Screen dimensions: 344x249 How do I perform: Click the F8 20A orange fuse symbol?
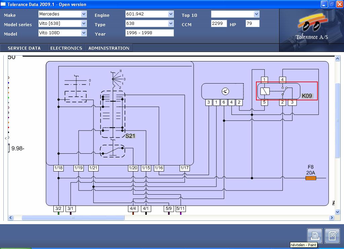tap(311, 178)
